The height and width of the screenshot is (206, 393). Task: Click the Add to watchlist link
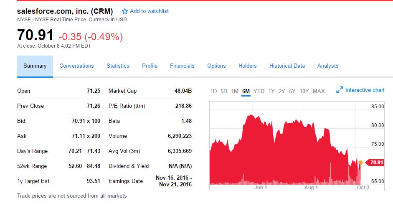coord(149,11)
